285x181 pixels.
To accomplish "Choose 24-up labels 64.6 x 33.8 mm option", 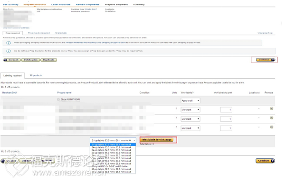I will point(113,150).
